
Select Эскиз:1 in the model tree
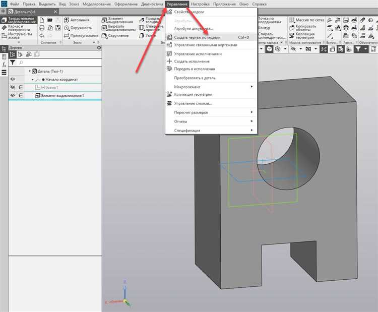tap(46, 87)
